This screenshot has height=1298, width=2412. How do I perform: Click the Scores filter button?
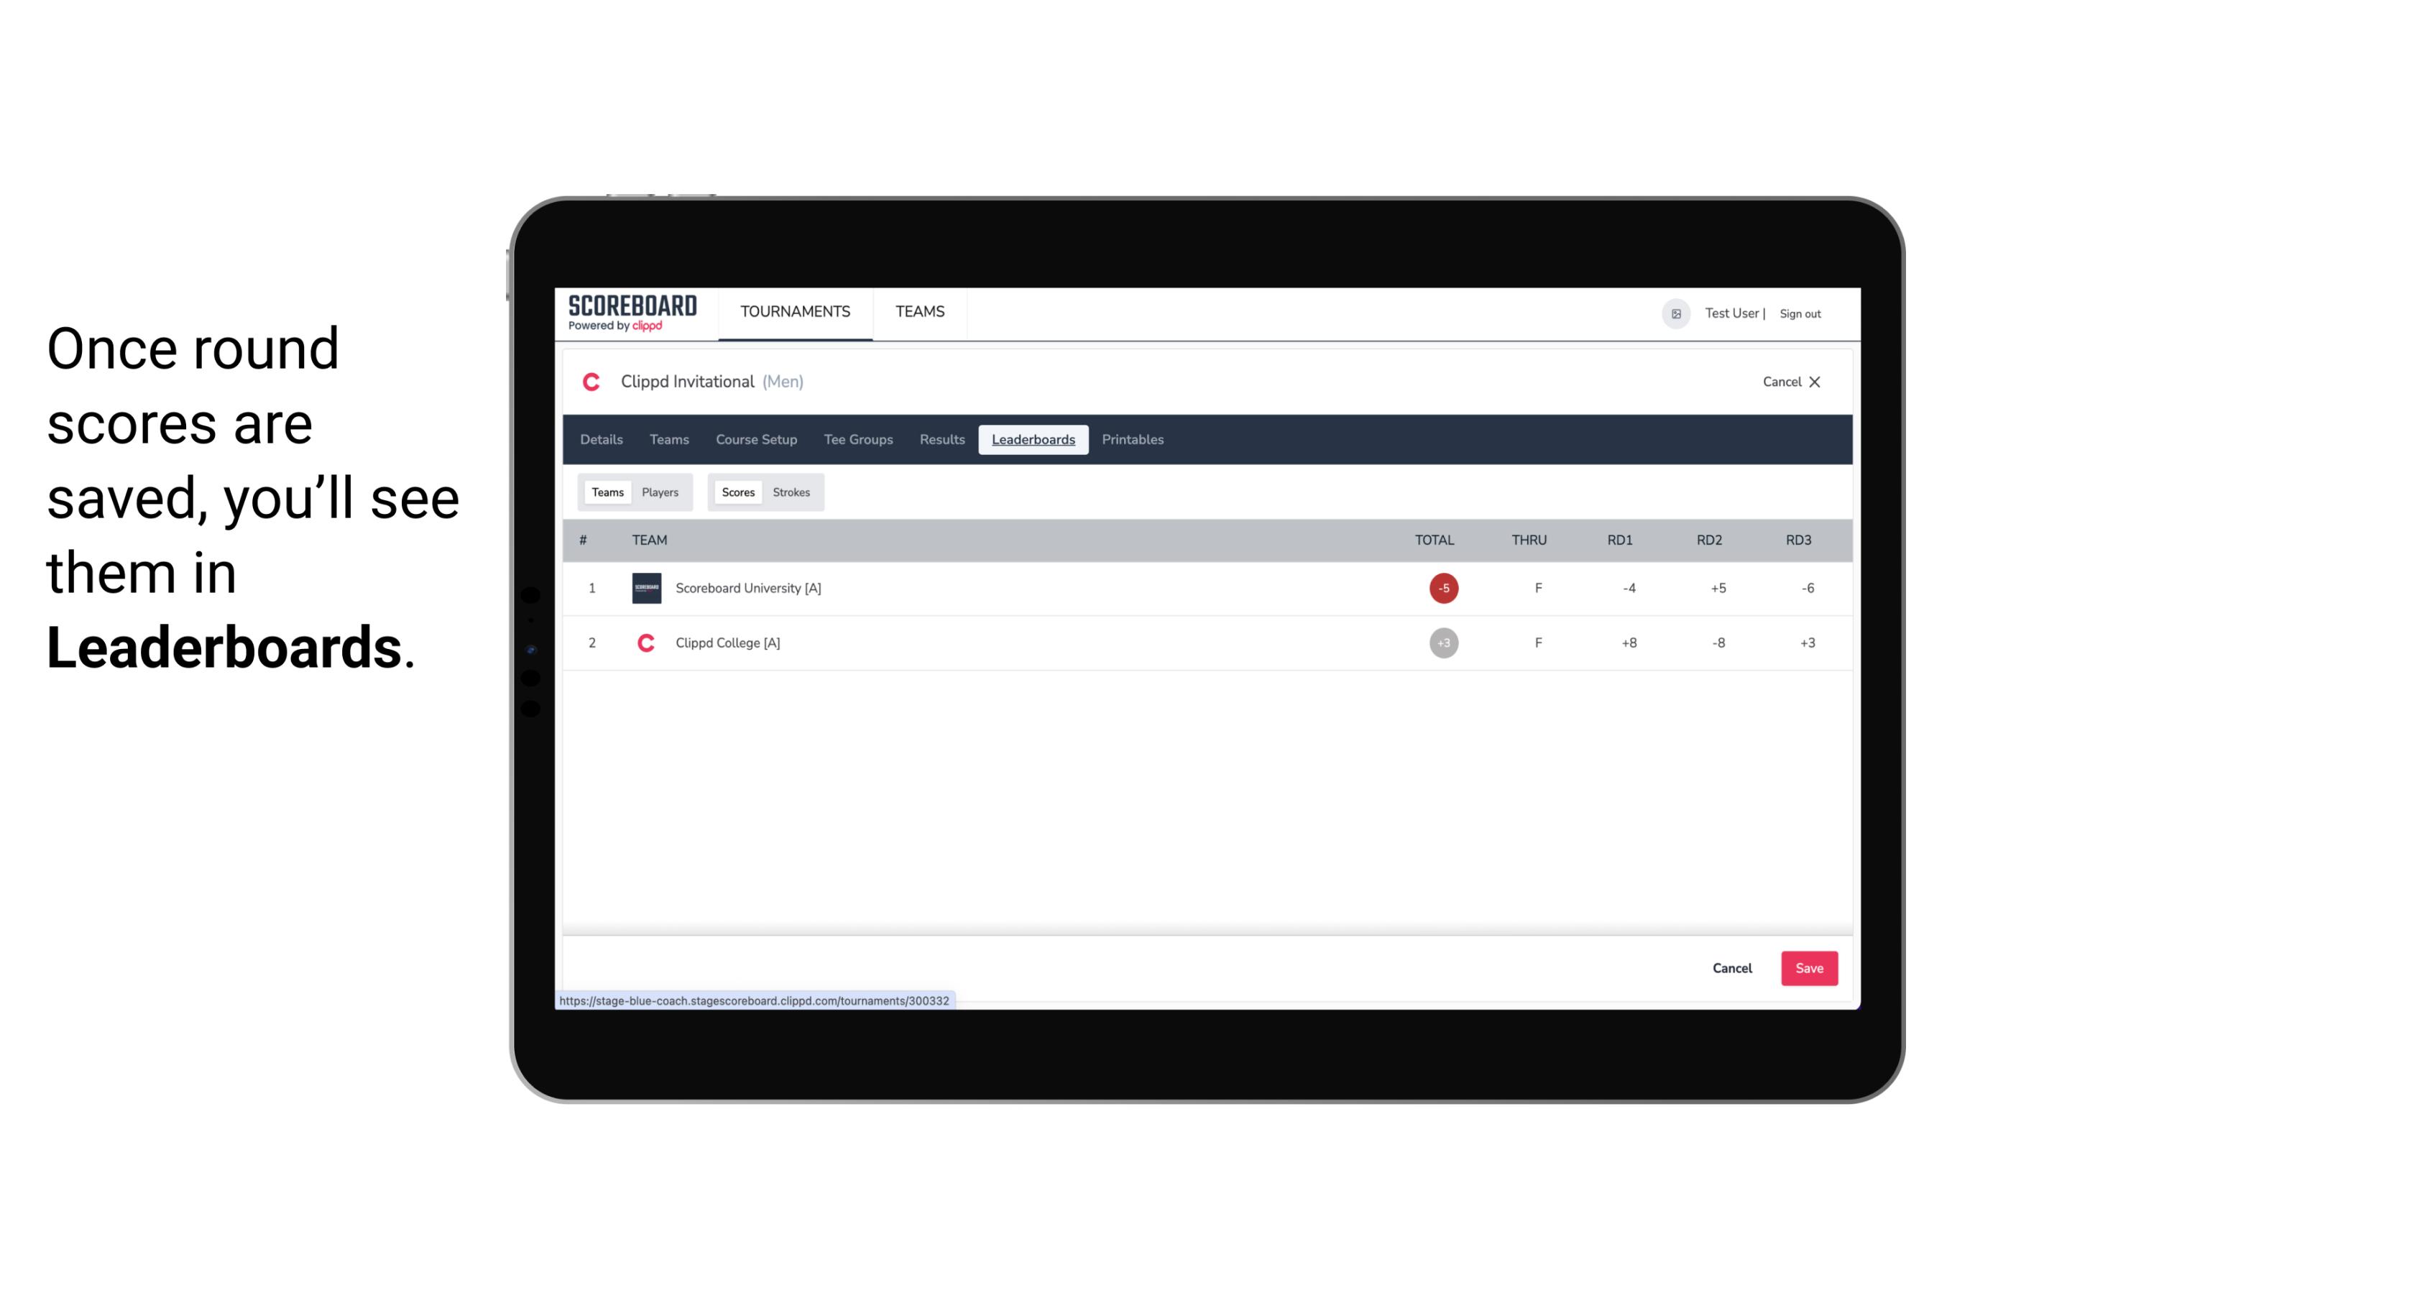pos(737,491)
